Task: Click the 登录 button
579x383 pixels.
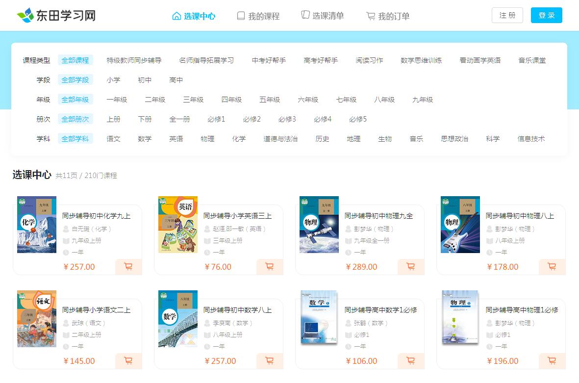Action: (546, 15)
